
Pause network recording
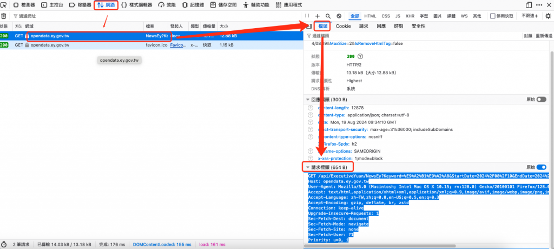(307, 16)
